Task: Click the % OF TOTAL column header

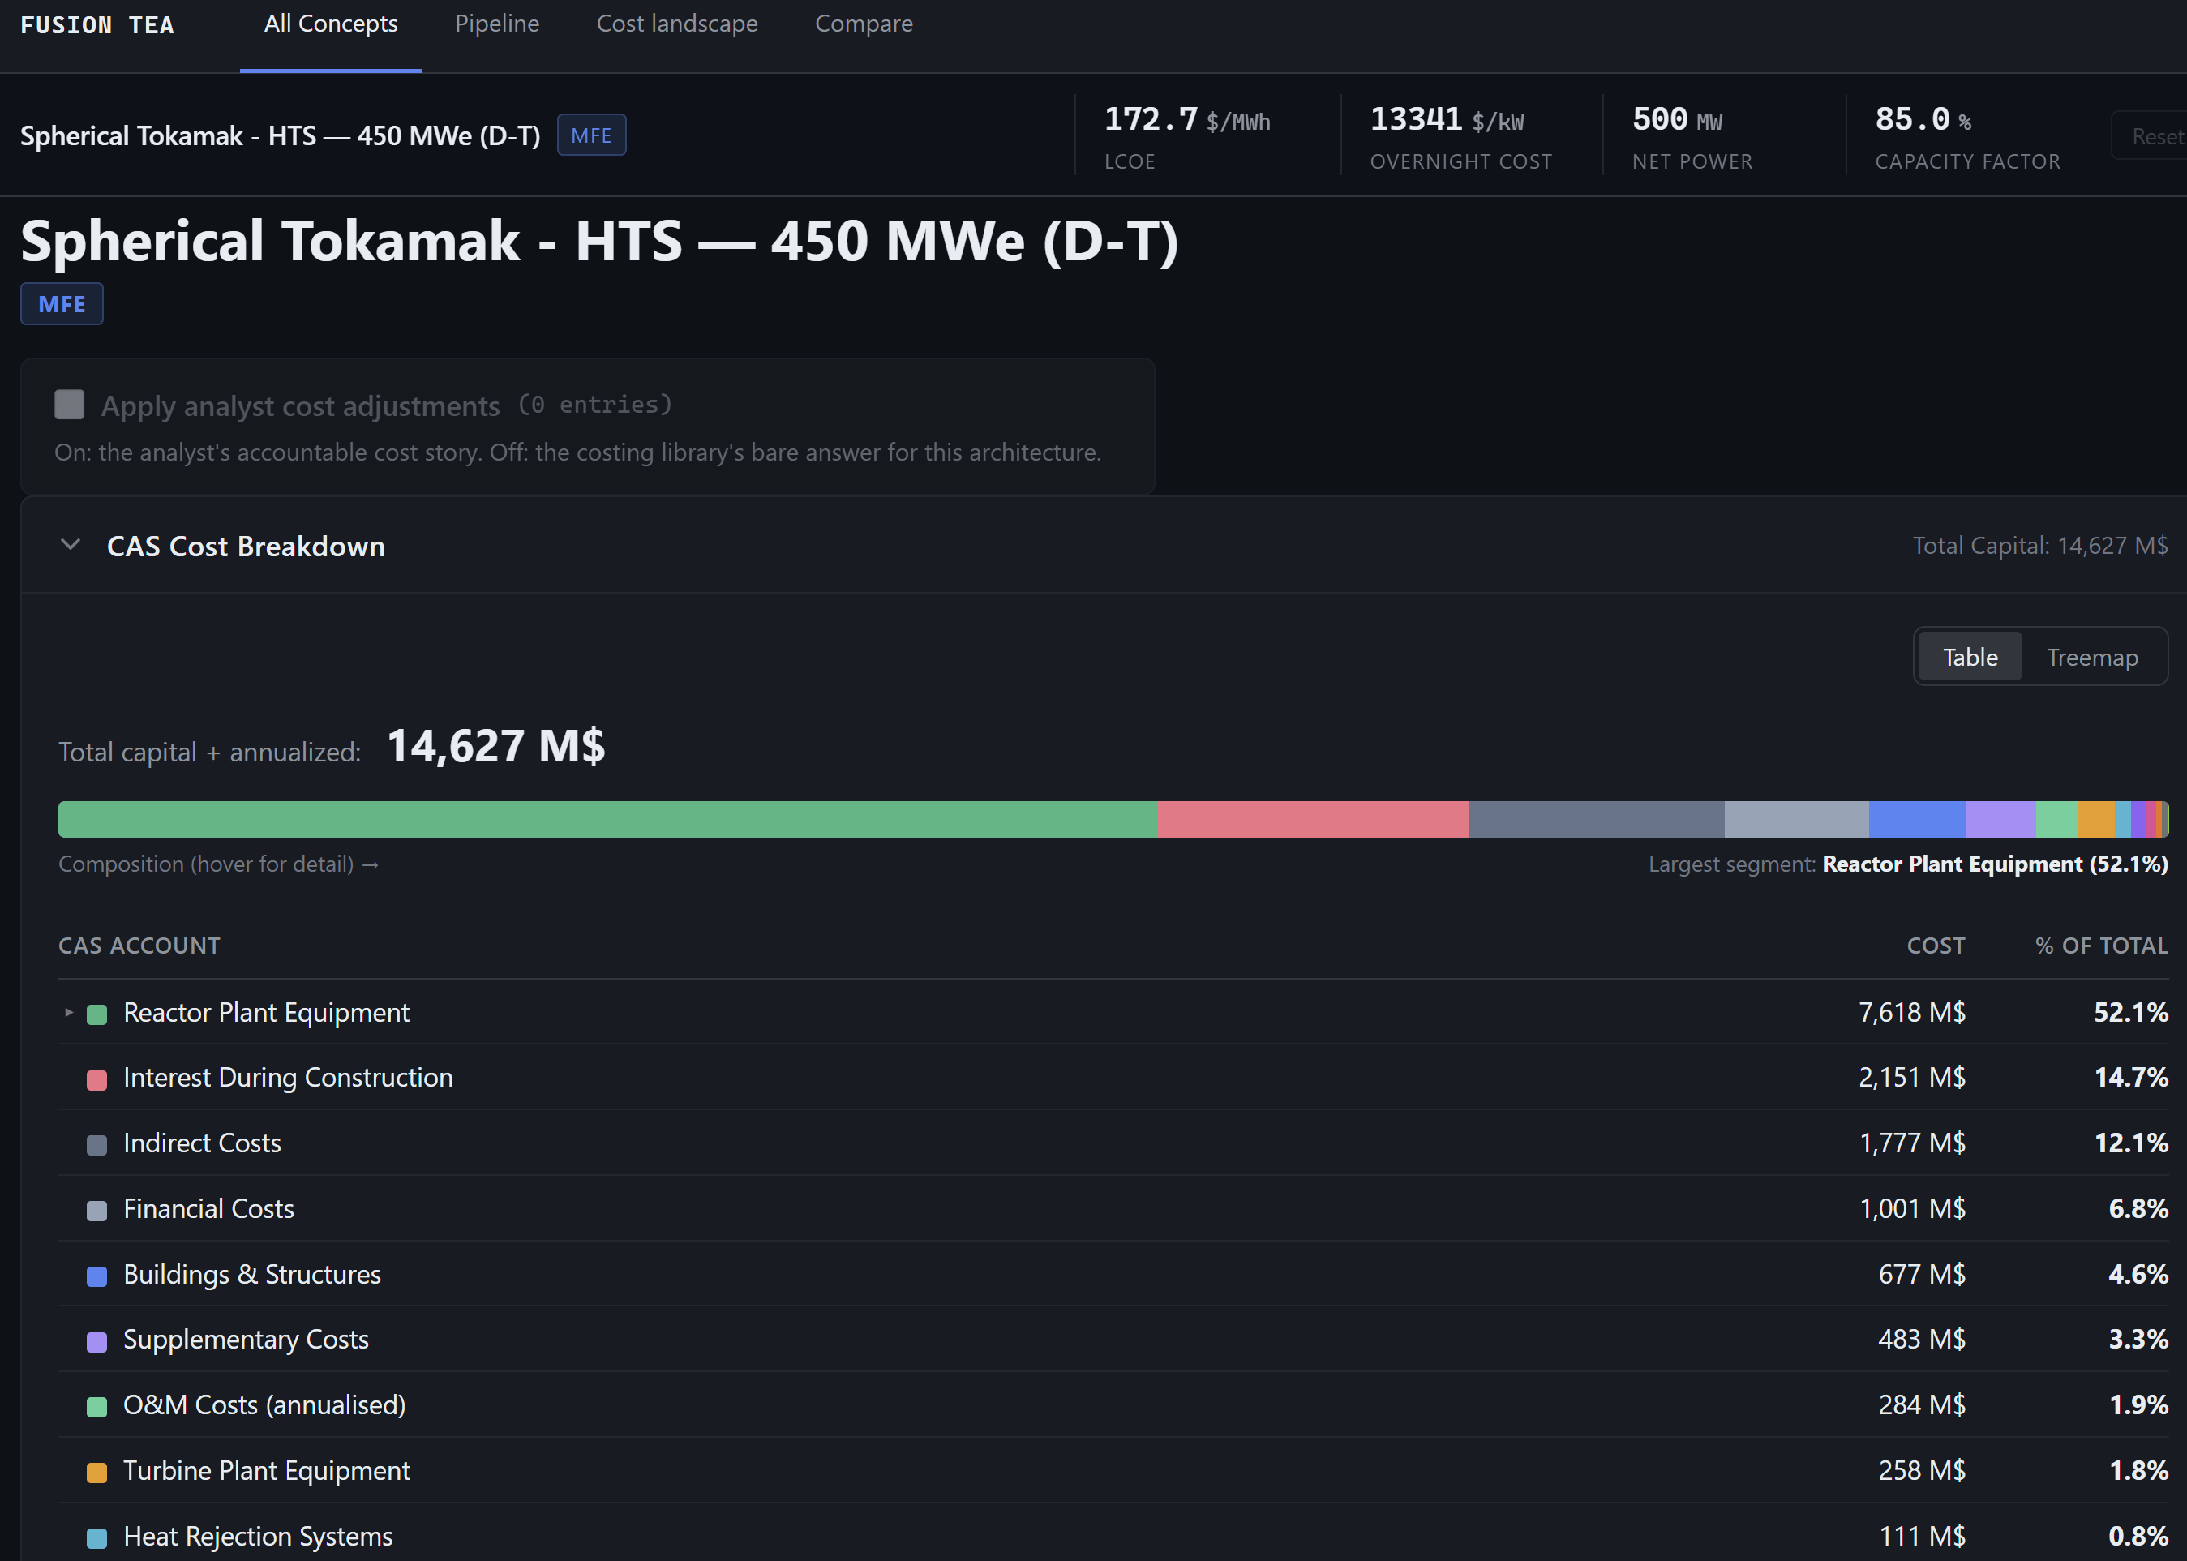Action: [2101, 946]
